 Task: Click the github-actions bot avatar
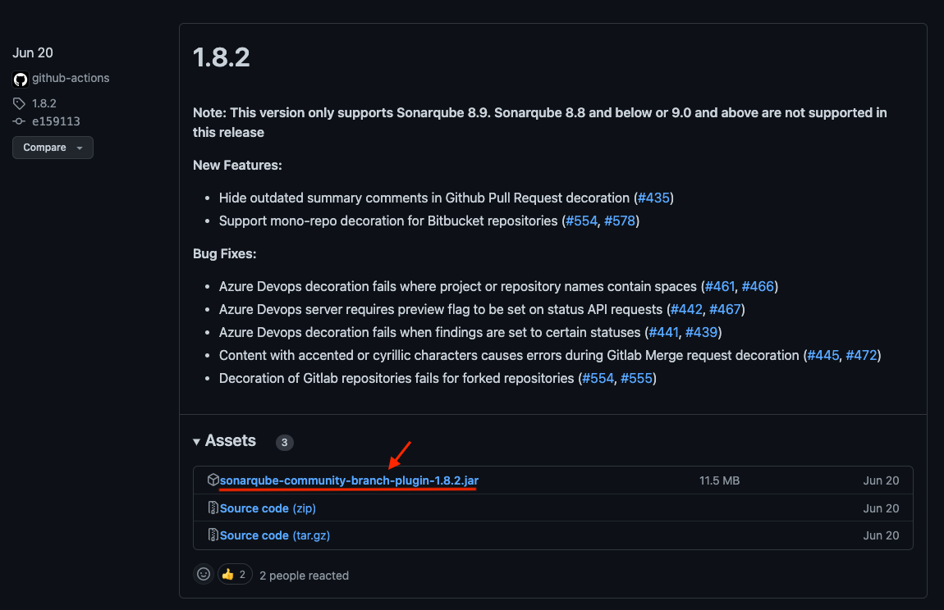[20, 79]
